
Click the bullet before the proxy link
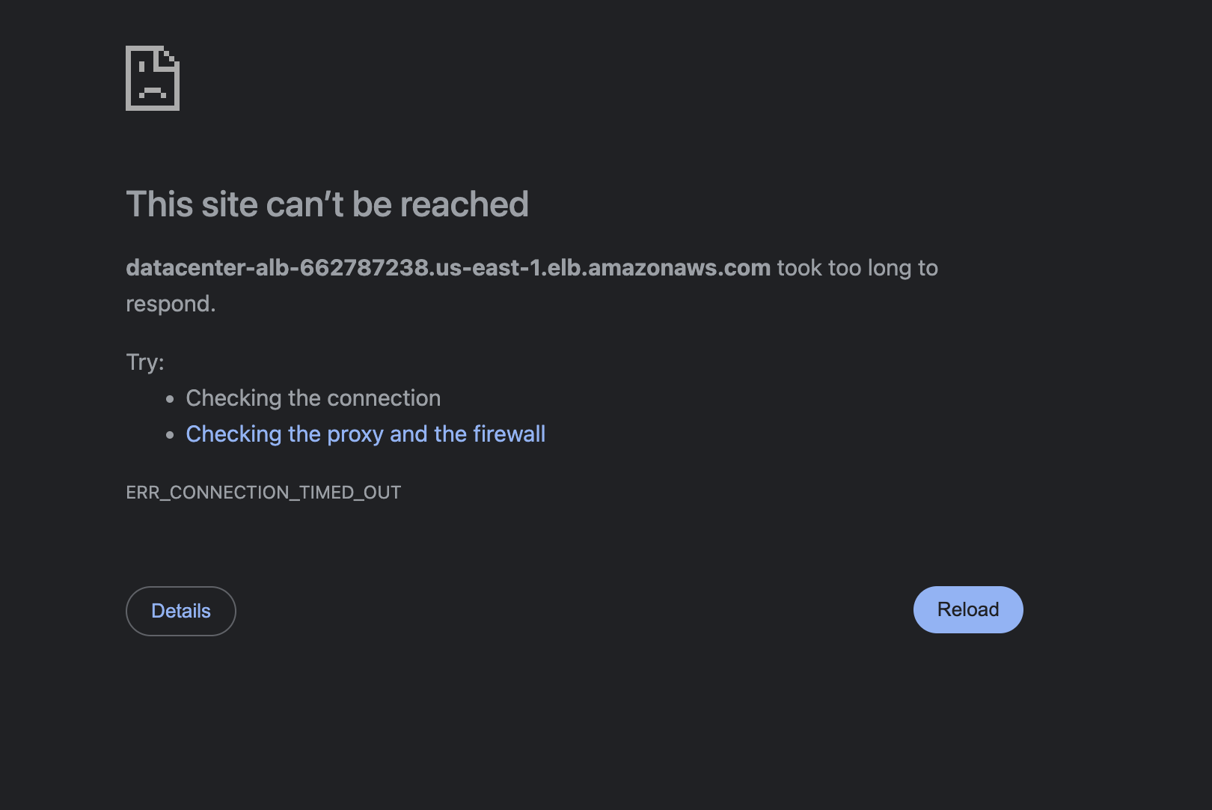[171, 435]
